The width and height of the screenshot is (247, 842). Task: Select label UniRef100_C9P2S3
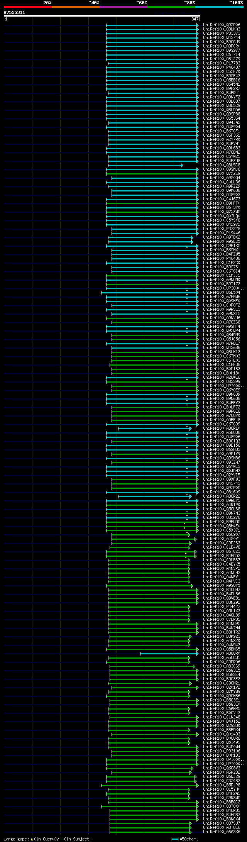click(222, 543)
